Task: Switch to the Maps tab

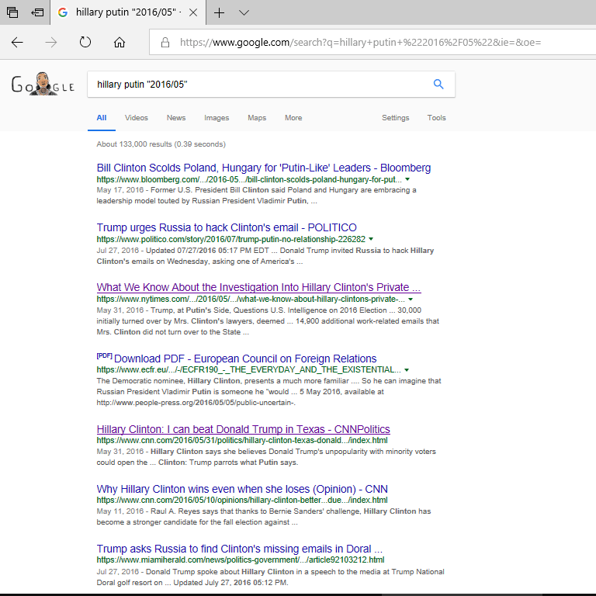Action: pyautogui.click(x=257, y=118)
